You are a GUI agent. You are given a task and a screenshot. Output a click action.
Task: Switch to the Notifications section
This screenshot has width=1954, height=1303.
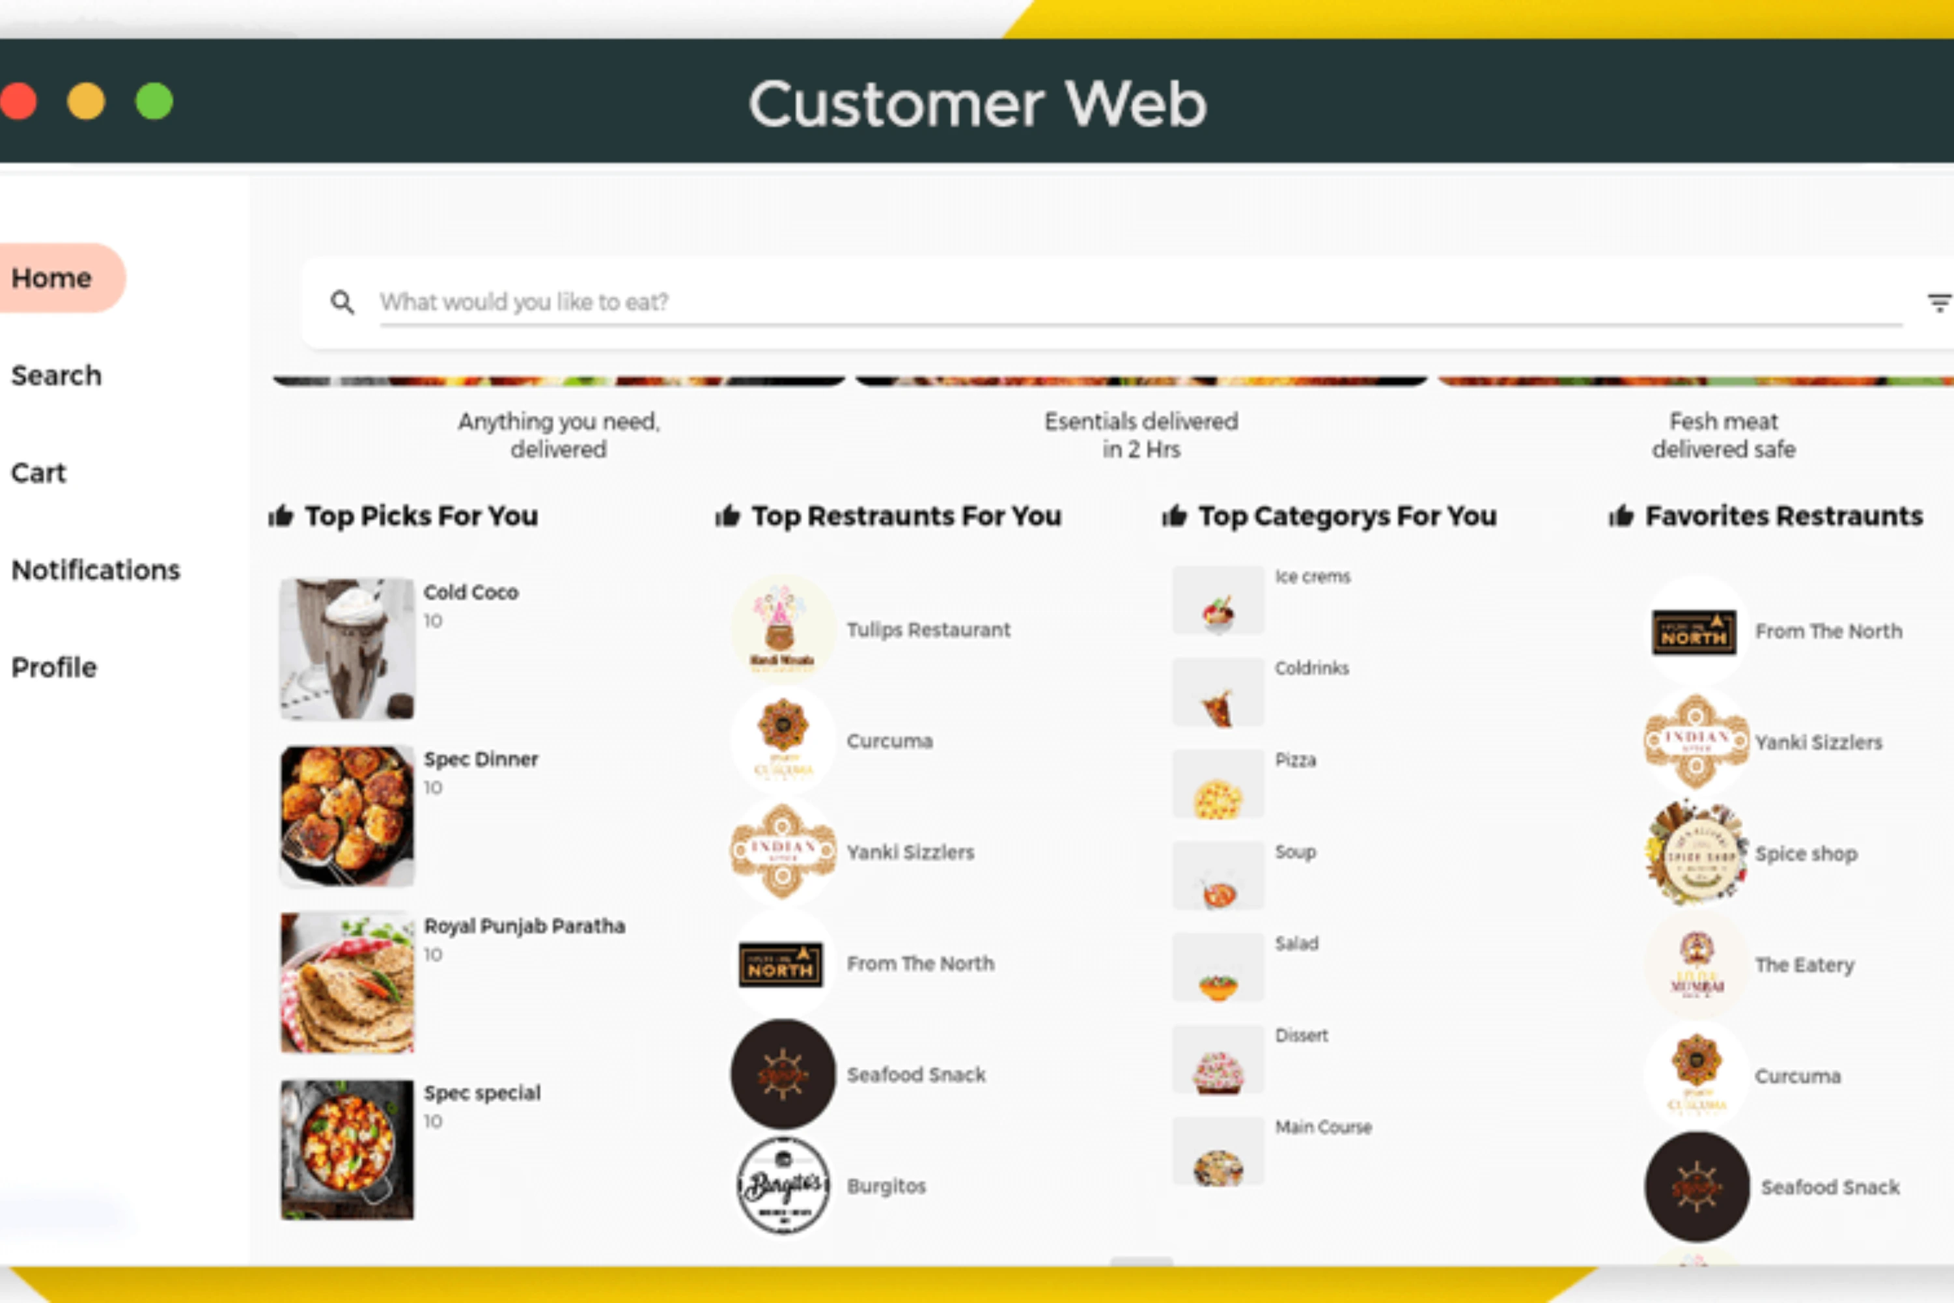[96, 570]
